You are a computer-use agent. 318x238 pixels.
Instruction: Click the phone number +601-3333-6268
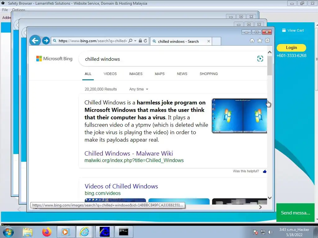[291, 55]
